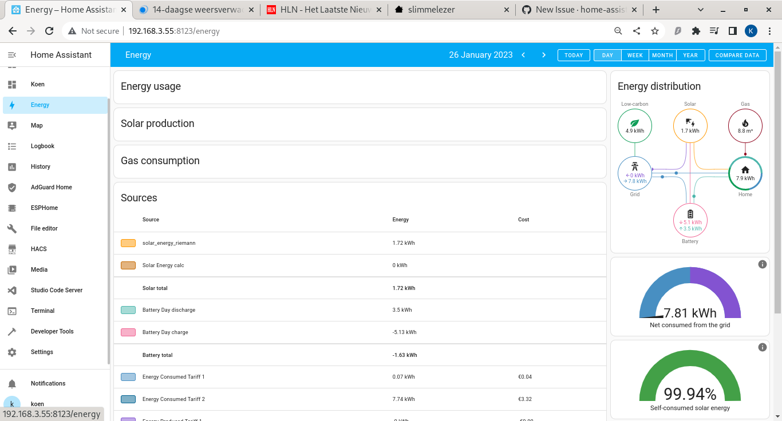Click the Battery node in Energy distribution
This screenshot has width=782, height=421.
(x=690, y=220)
